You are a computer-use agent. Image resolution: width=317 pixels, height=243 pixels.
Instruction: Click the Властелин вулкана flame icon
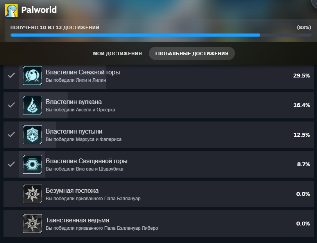[x=32, y=105]
